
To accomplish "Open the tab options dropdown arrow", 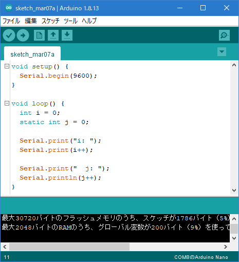I will pyautogui.click(x=222, y=51).
